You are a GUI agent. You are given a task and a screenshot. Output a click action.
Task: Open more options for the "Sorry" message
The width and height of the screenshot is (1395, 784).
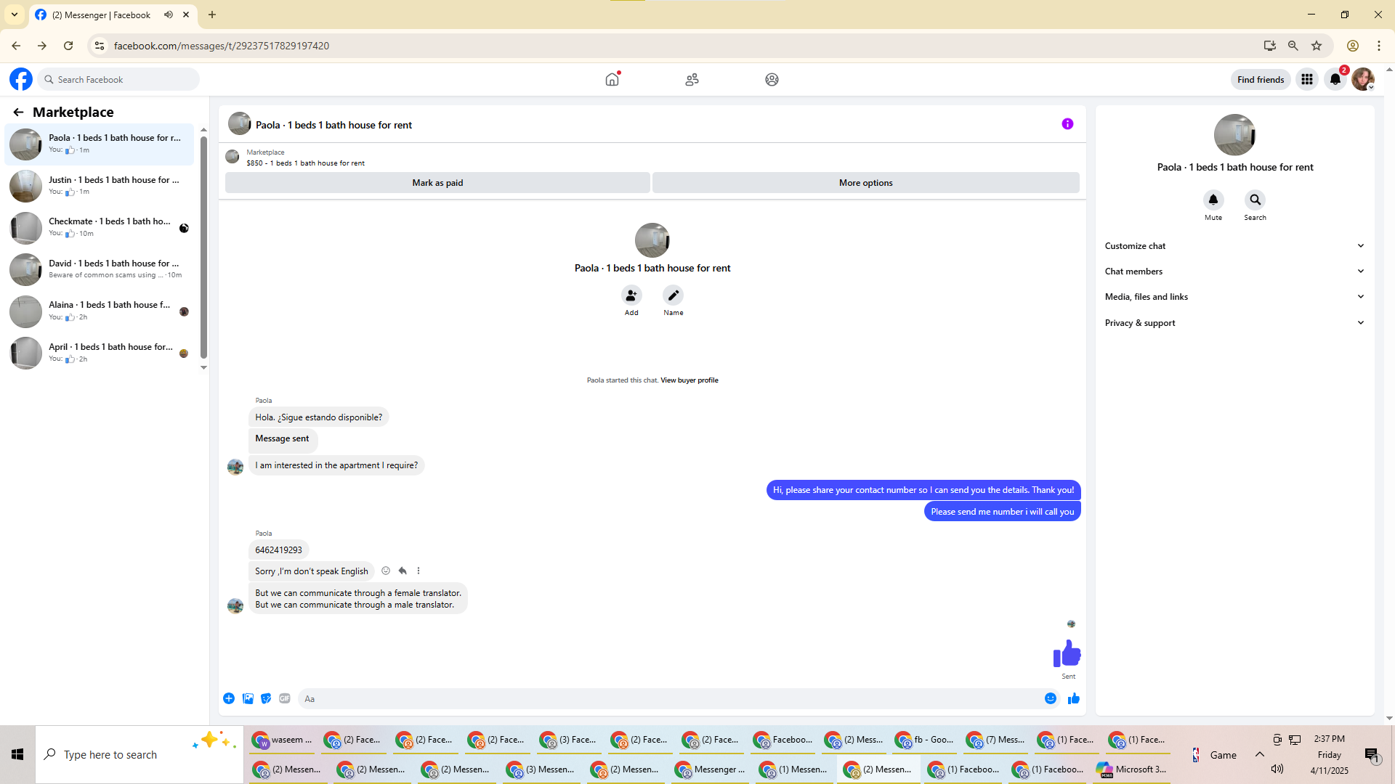(418, 571)
